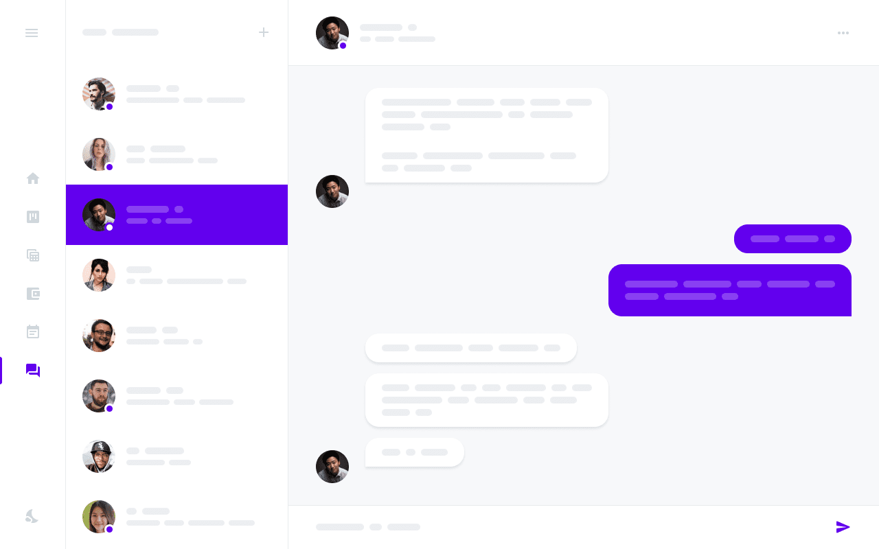
Task: Open the wallet section in the left rail
Action: tap(32, 294)
